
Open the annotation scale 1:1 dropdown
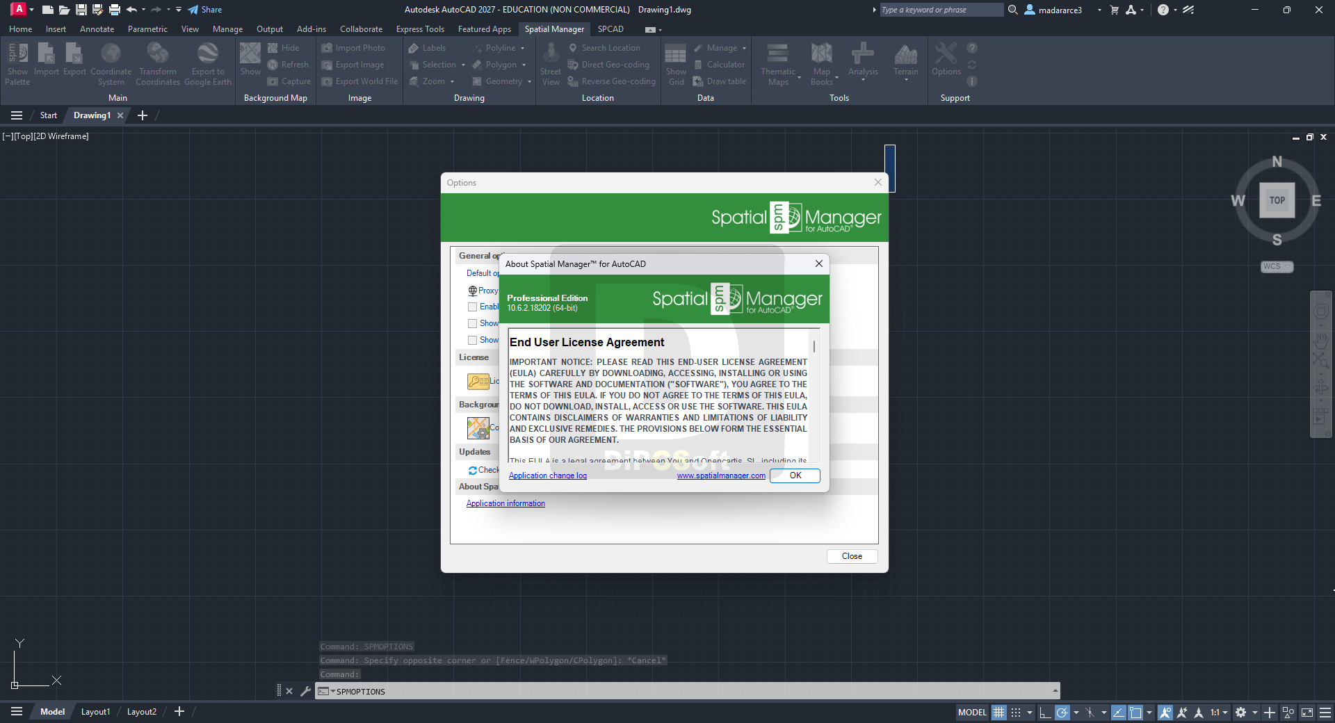tap(1219, 712)
